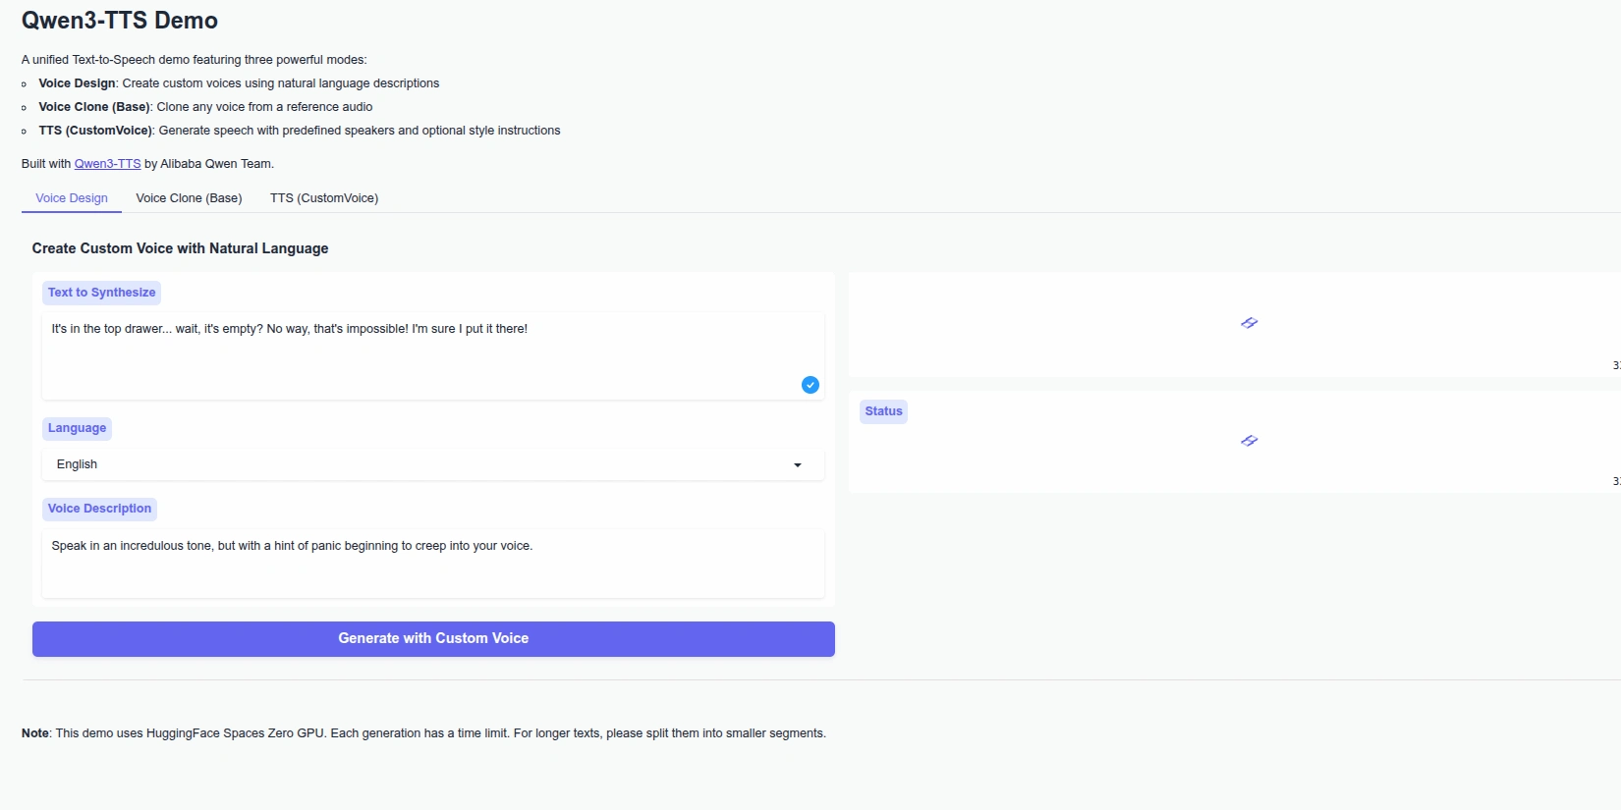Click the Voice Clone (Base) bullet description

point(205,107)
